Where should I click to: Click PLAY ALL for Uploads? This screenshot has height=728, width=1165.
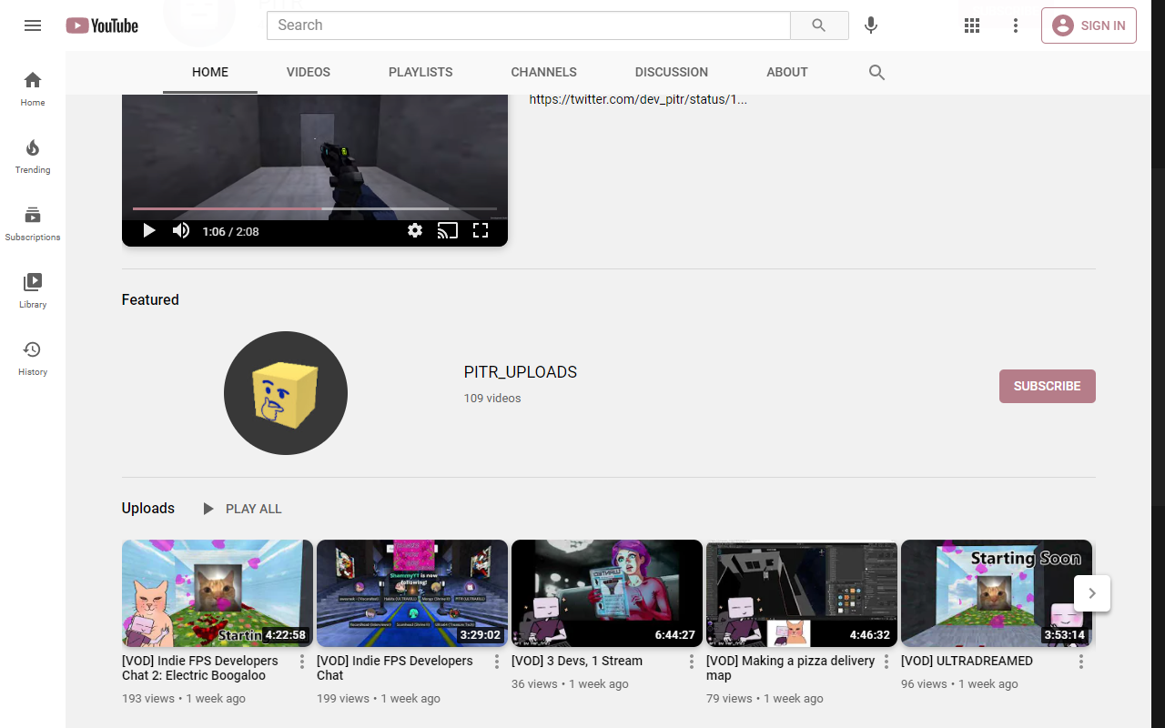(x=242, y=509)
